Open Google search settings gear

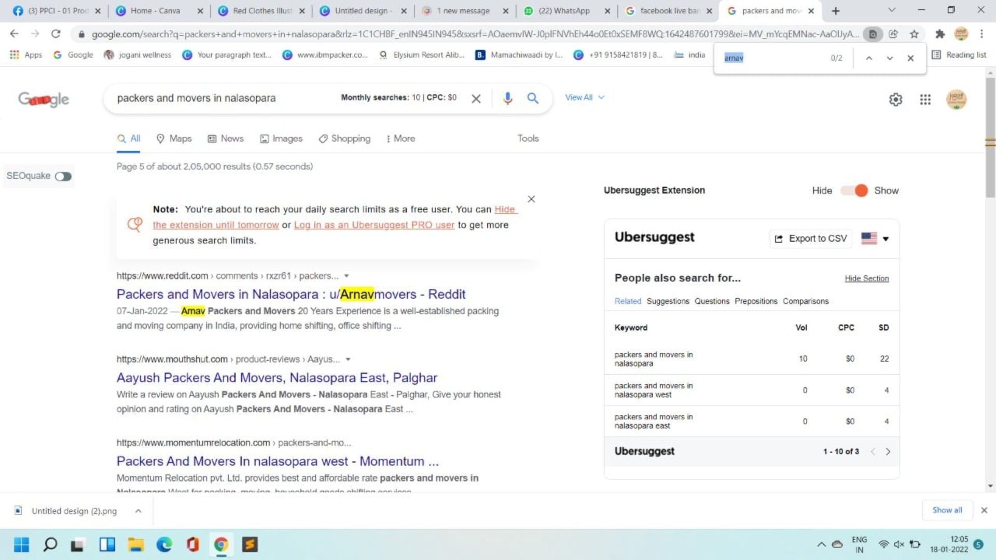tap(895, 100)
